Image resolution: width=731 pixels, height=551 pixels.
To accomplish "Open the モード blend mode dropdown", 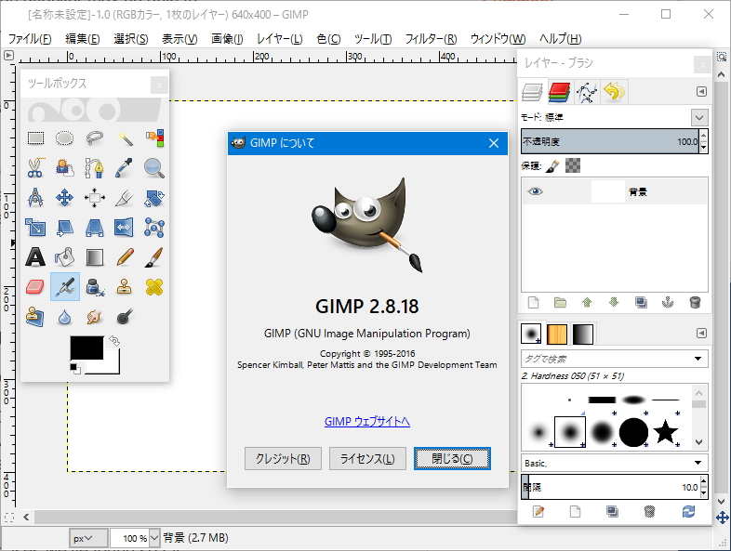I will tap(698, 117).
